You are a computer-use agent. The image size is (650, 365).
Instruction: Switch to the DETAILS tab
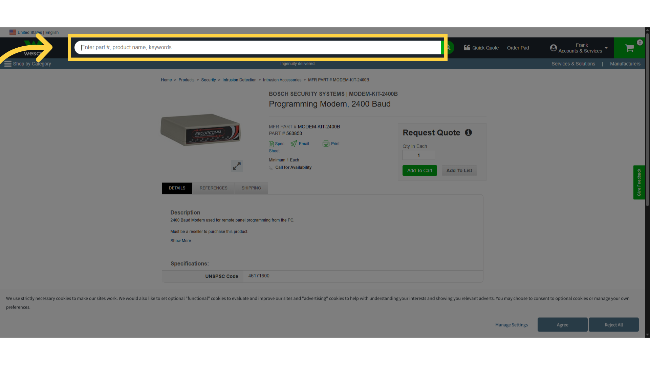click(x=177, y=188)
